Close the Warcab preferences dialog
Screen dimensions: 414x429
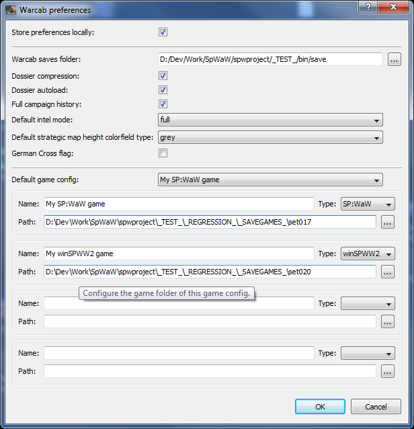[394, 7]
